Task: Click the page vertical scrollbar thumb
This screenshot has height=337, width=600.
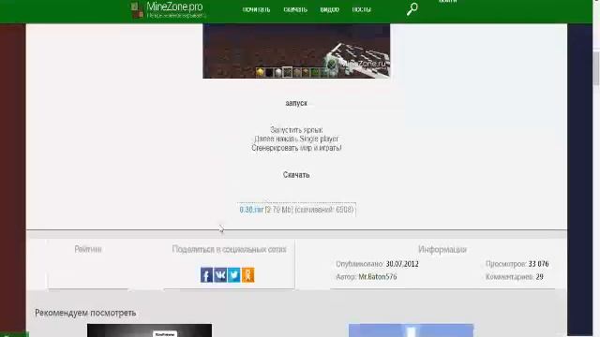Action: pos(596,68)
